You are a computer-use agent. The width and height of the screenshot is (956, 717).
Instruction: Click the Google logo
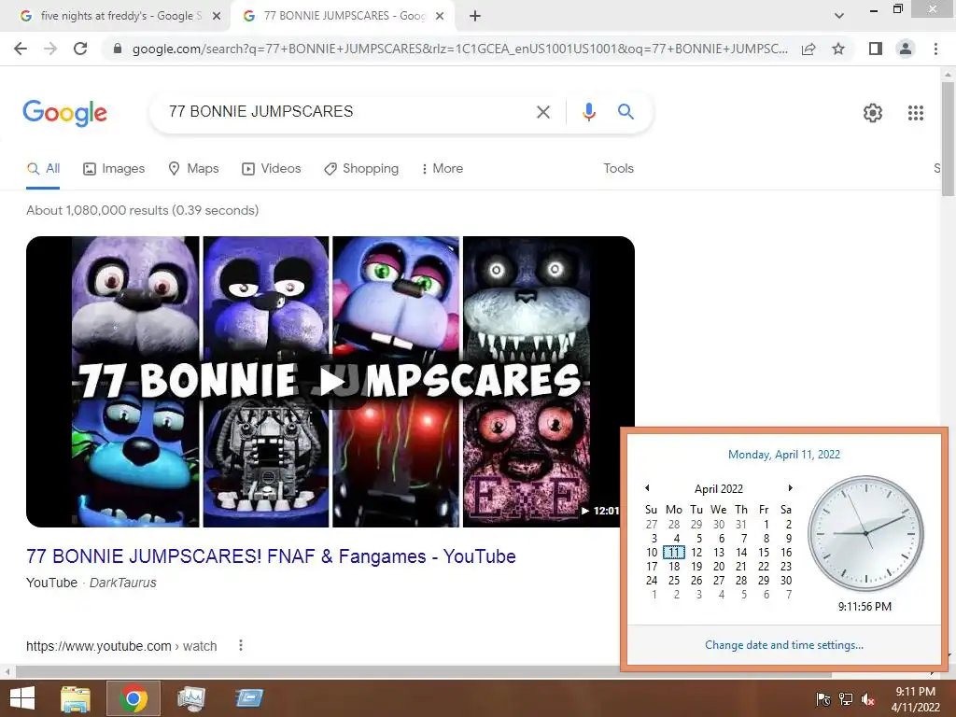pos(65,113)
